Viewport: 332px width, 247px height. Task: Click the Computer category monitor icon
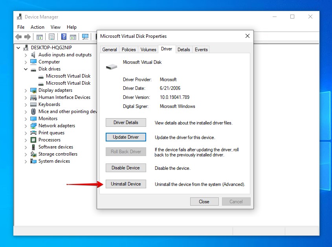(33, 62)
